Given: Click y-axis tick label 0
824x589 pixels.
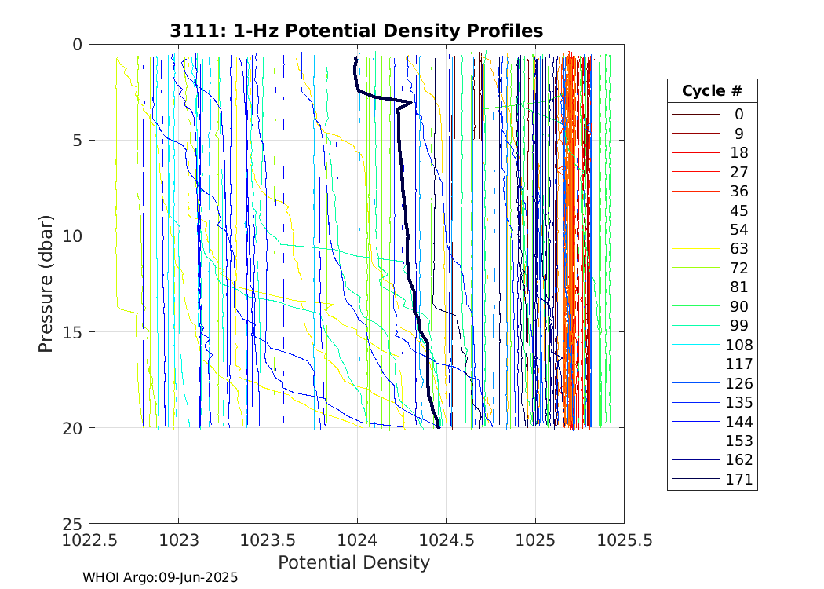Looking at the screenshot, I should 78,46.
